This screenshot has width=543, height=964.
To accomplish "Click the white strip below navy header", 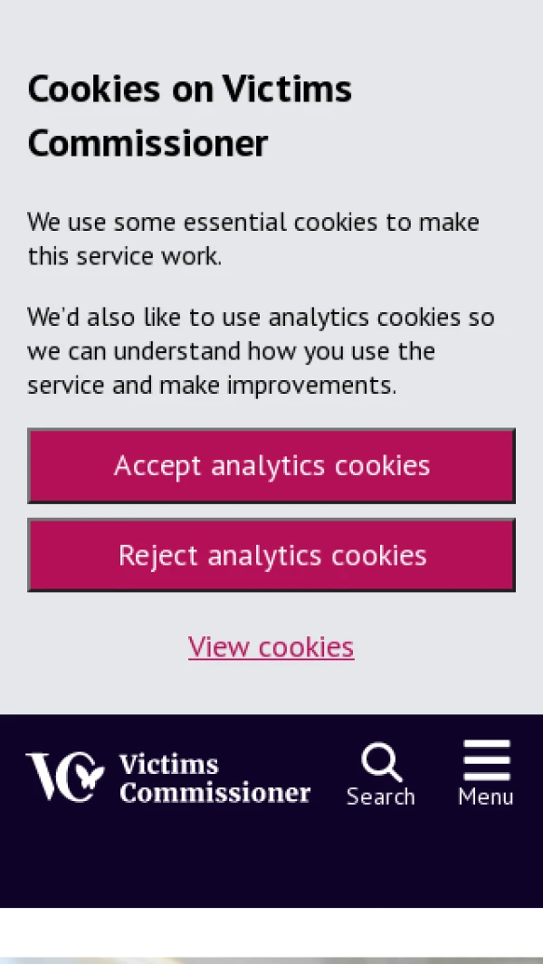I will pyautogui.click(x=271, y=931).
